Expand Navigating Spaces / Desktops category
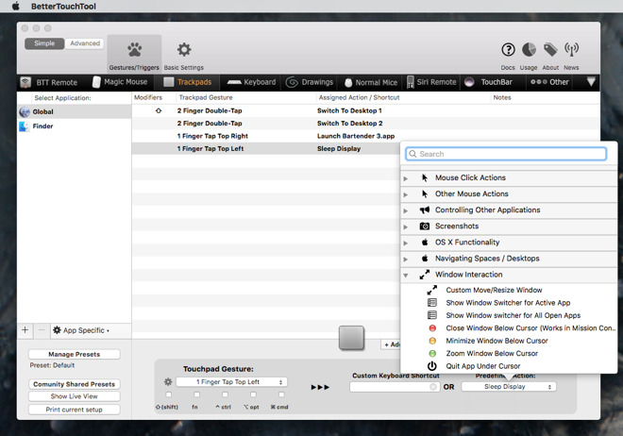623x436 pixels. [x=406, y=260]
